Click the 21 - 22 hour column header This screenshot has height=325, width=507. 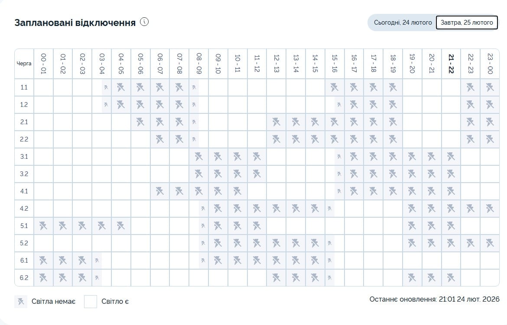click(451, 63)
